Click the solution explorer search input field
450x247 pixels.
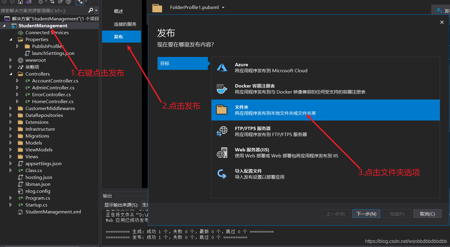[x=42, y=10]
